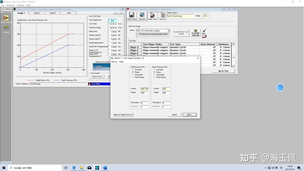Select Cell Pressure Ramp option

(133, 72)
